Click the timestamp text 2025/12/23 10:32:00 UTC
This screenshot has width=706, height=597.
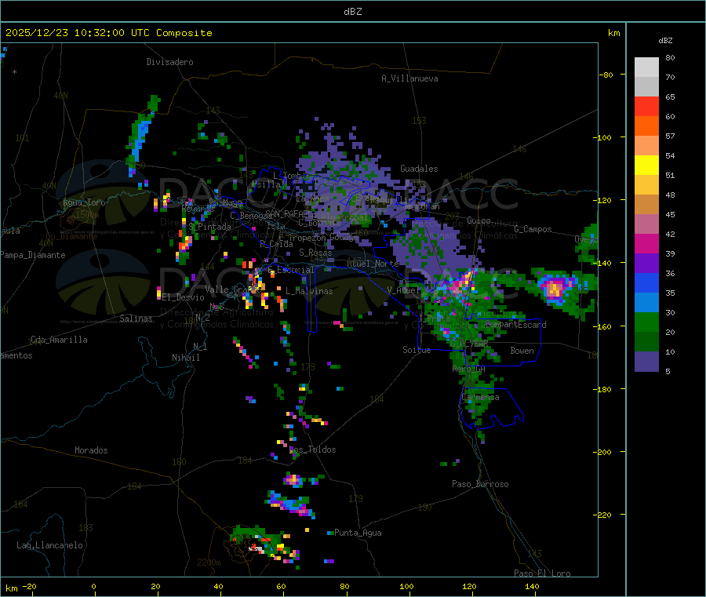[78, 33]
